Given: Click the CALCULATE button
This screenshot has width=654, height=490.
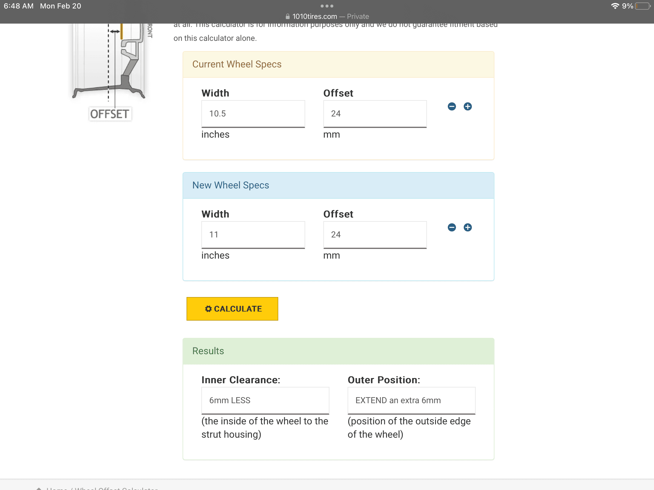Looking at the screenshot, I should pyautogui.click(x=232, y=309).
